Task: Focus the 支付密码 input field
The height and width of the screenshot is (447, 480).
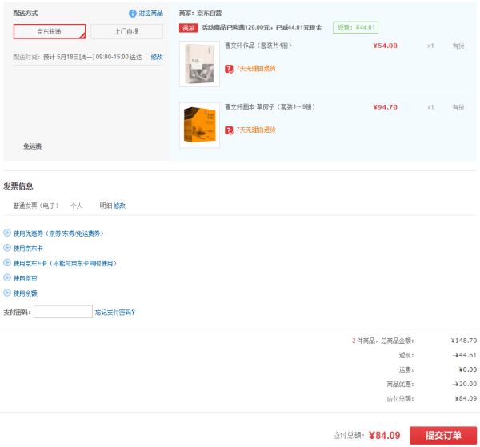Action: pos(63,312)
